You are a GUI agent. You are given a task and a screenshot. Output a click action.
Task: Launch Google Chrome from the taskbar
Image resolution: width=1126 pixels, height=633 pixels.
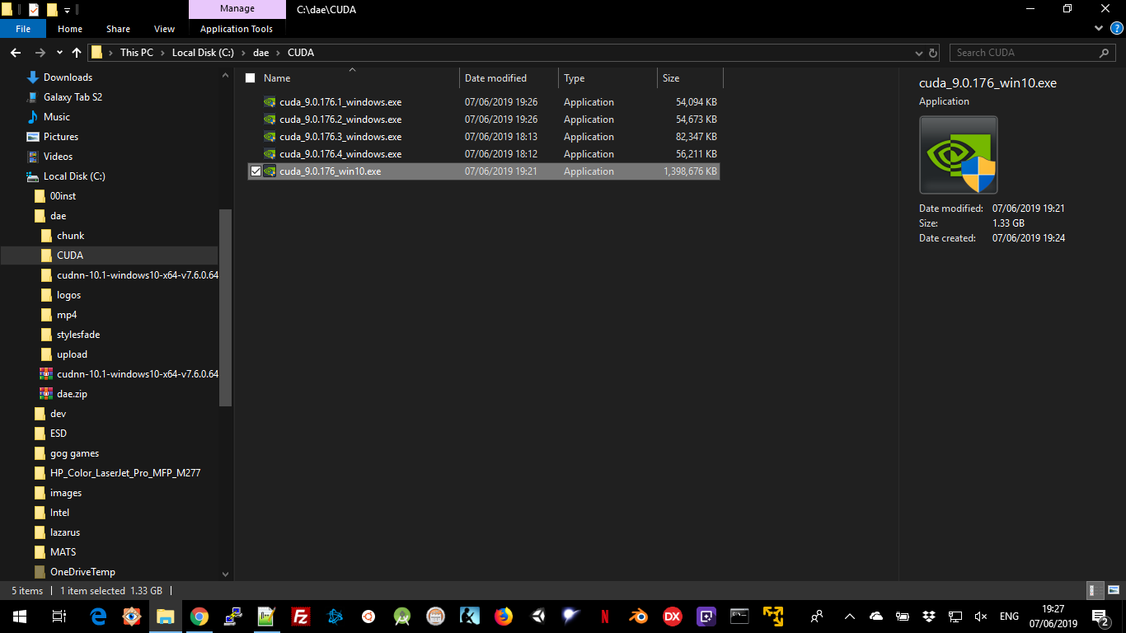pos(199,617)
